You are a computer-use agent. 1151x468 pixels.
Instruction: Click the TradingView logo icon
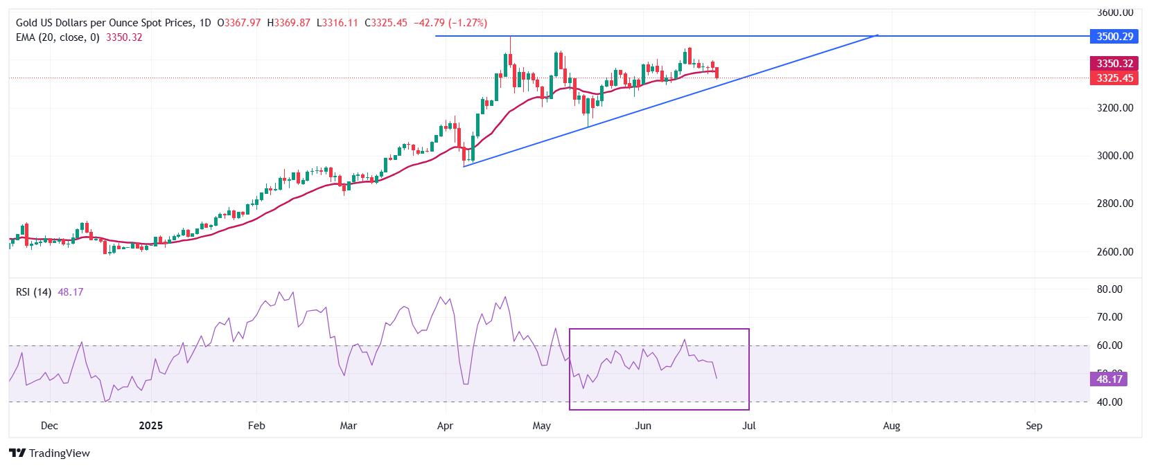pos(17,453)
